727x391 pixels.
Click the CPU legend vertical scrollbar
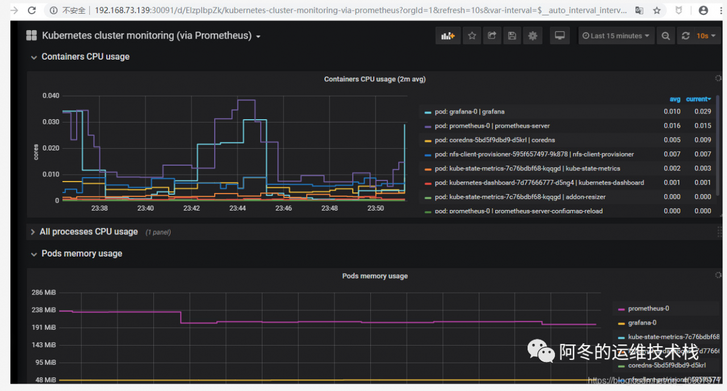click(x=718, y=145)
